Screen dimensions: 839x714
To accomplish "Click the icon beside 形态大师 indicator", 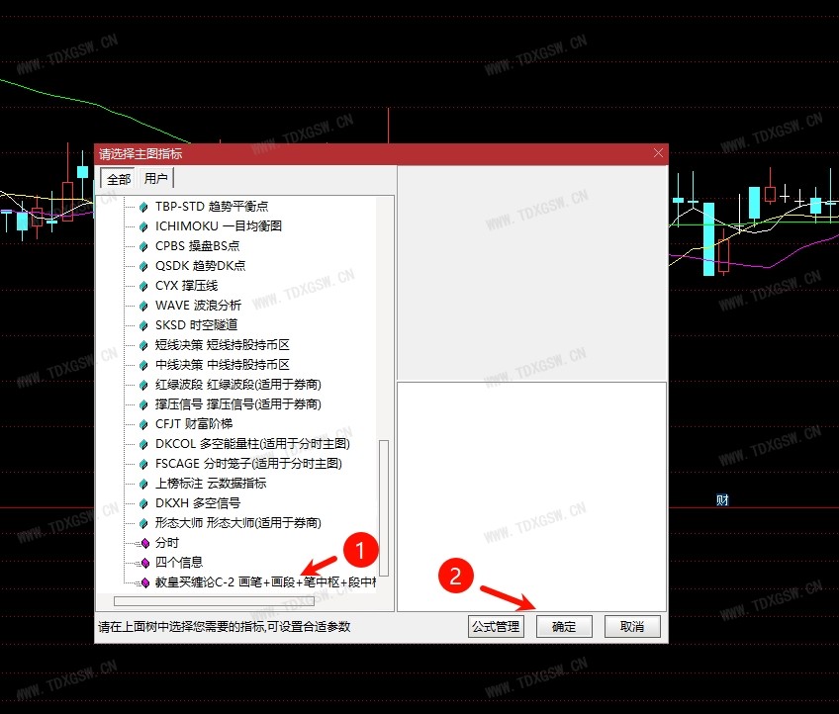I will [x=143, y=523].
